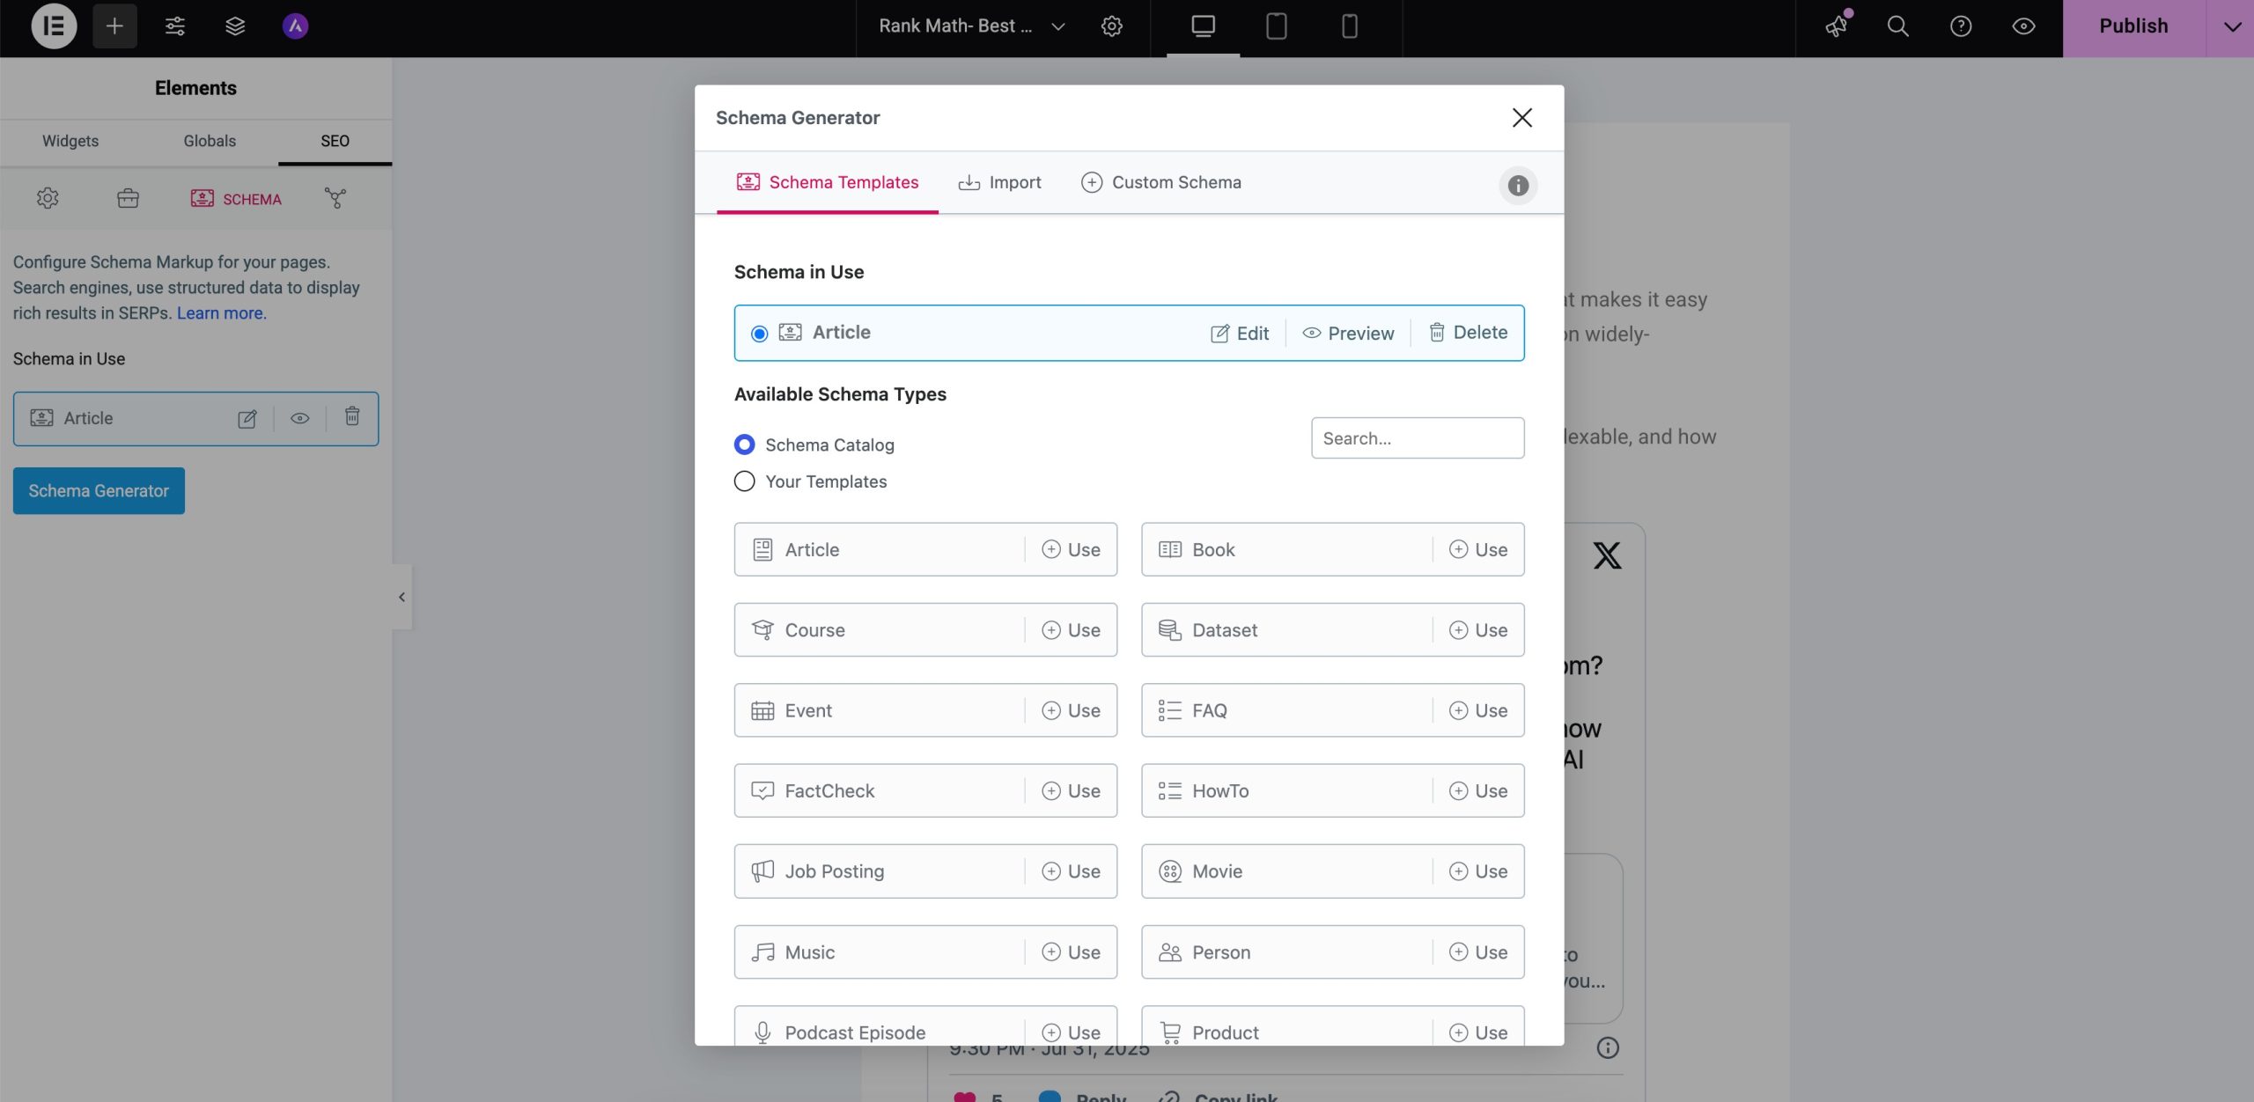Open the Learn more link
Screen dimensions: 2254x1102
pyautogui.click(x=220, y=313)
